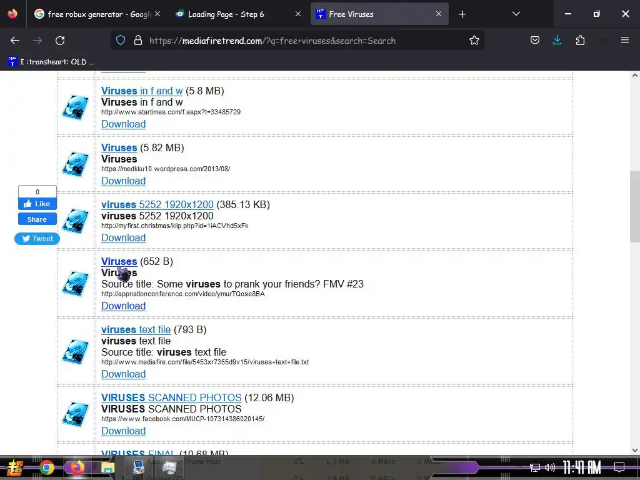Click disk icon for Viruses in f and w

coord(75,107)
